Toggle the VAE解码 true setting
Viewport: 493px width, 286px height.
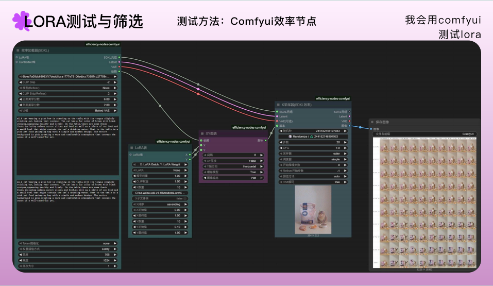(313, 182)
